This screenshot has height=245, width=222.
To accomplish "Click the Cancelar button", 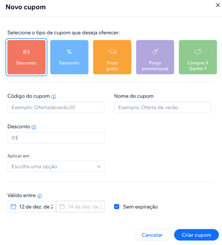I will (152, 235).
